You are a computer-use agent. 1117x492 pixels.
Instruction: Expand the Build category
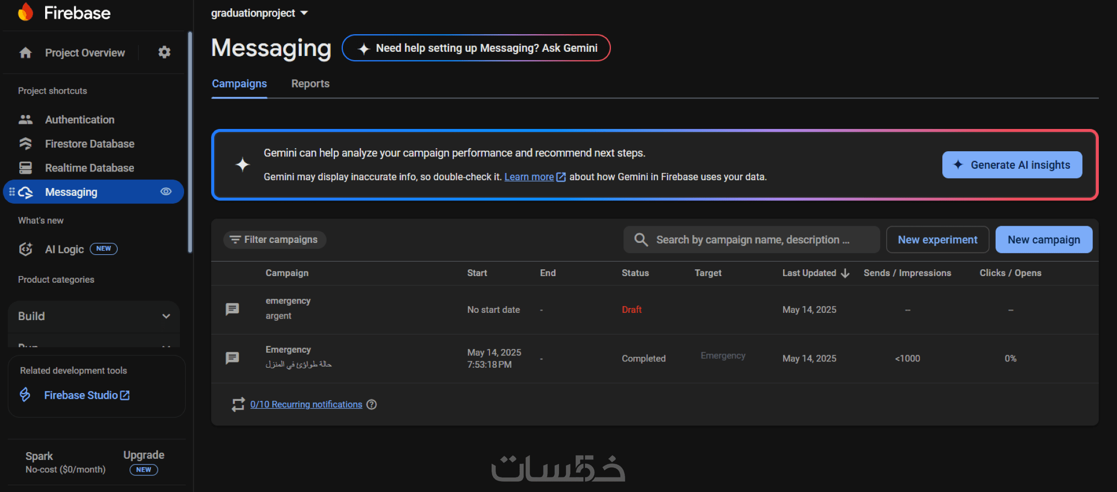click(94, 316)
